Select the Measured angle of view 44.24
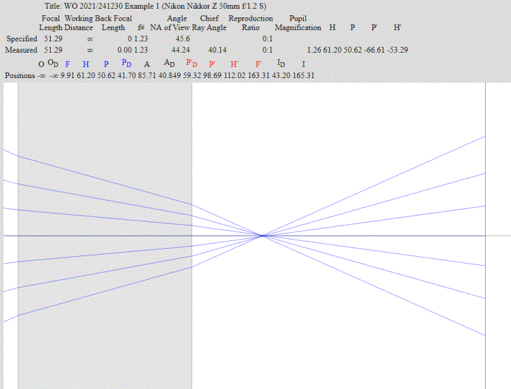The height and width of the screenshot is (389, 511). (181, 50)
